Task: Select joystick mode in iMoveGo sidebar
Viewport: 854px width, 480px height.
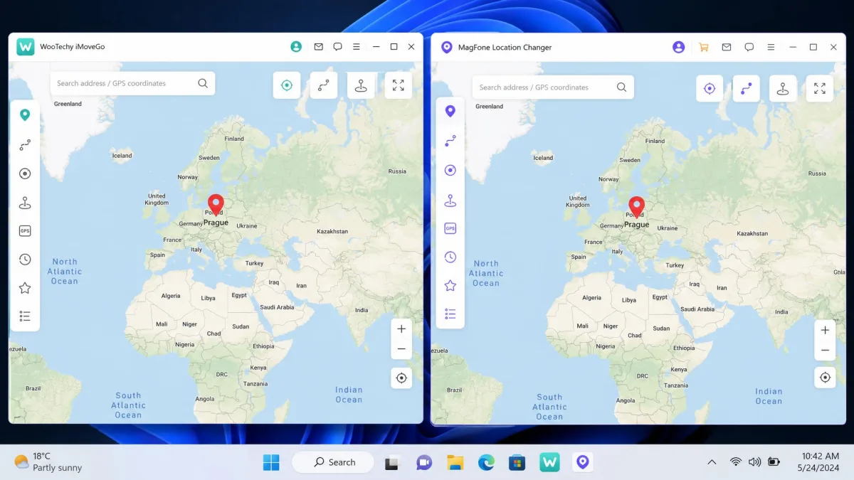Action: tap(25, 203)
